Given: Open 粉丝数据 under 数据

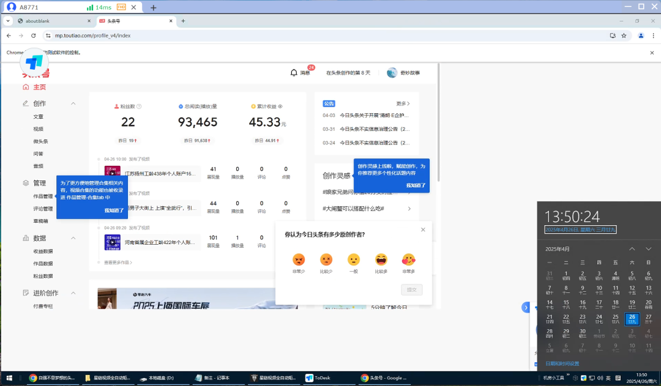Looking at the screenshot, I should coord(43,276).
